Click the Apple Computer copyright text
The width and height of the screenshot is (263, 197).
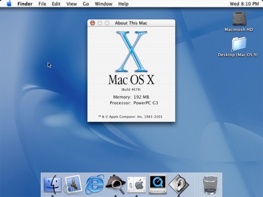pos(130,116)
